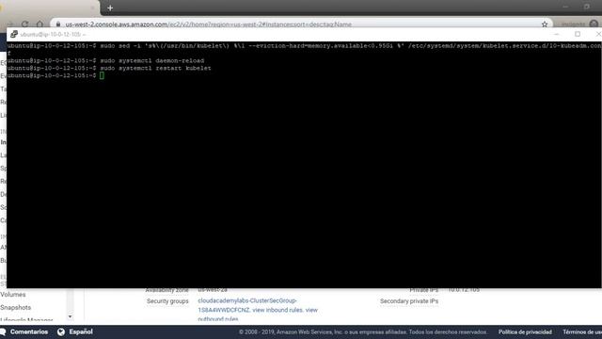Image resolution: width=602 pixels, height=339 pixels.
Task: Change the language via the Español selector
Action: point(75,331)
